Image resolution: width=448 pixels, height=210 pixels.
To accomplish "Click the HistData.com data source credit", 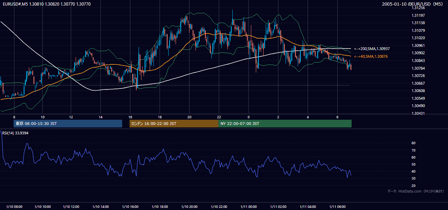I will point(416,191).
